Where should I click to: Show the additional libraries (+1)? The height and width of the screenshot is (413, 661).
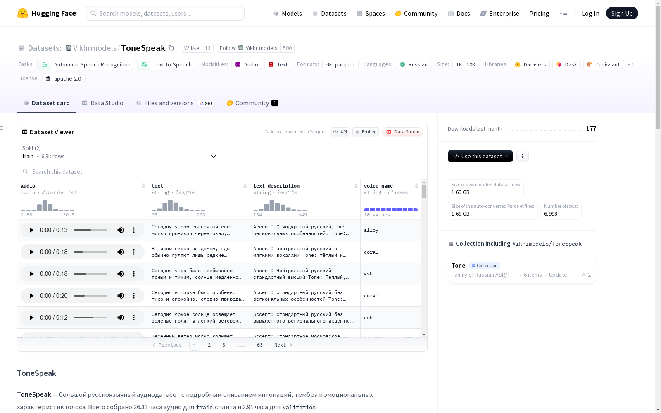[x=631, y=64]
